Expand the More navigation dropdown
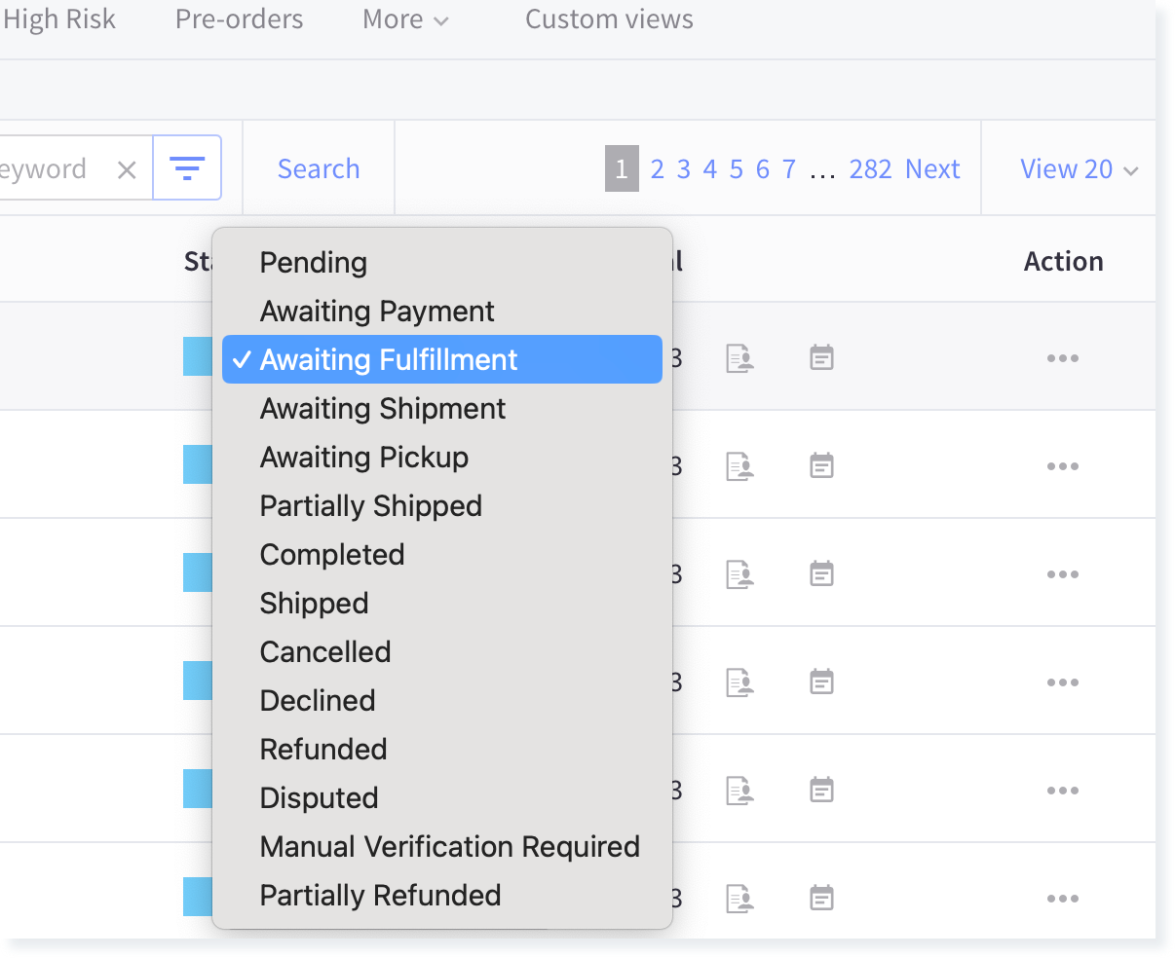This screenshot has height=958, width=1175. (405, 18)
